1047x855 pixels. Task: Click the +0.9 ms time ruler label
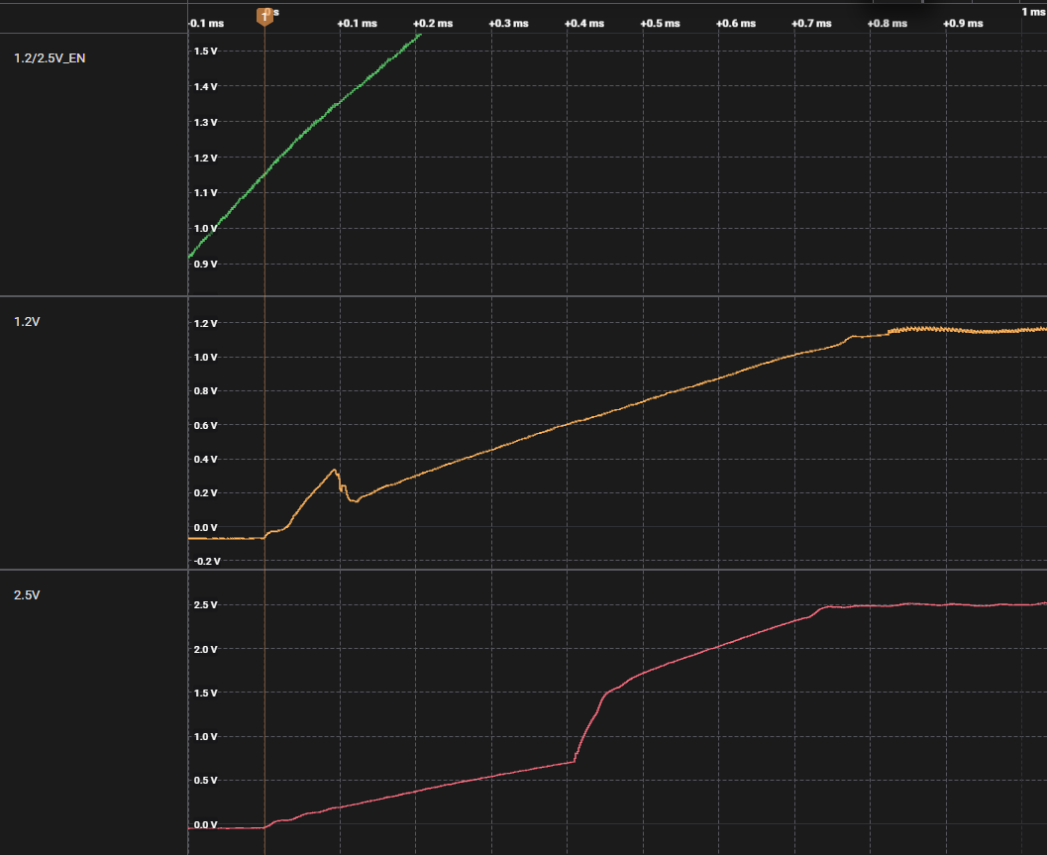(x=963, y=24)
